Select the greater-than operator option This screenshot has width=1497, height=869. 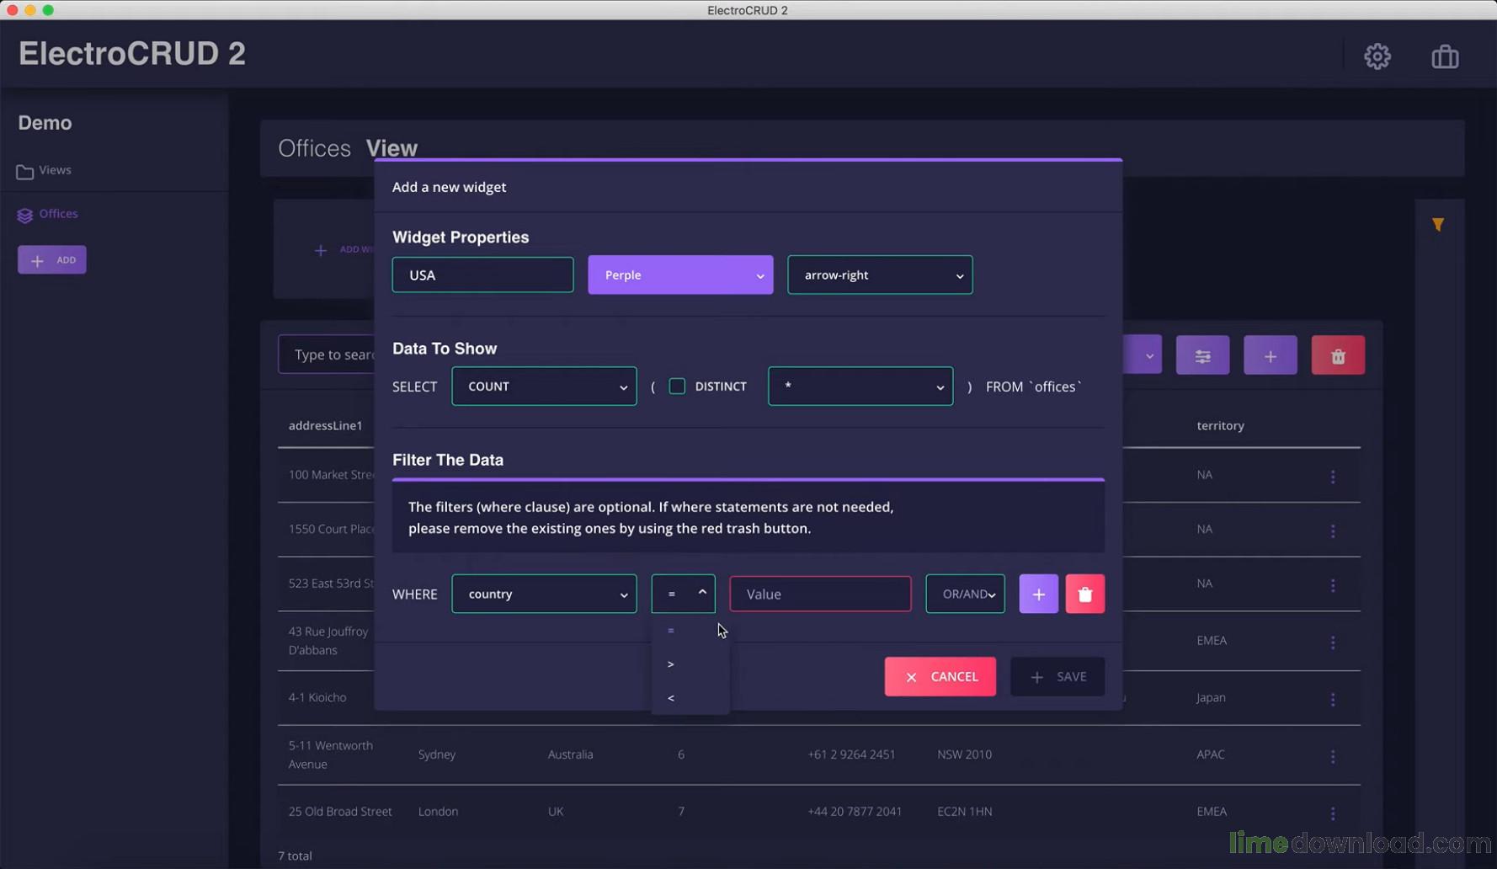[x=672, y=664]
